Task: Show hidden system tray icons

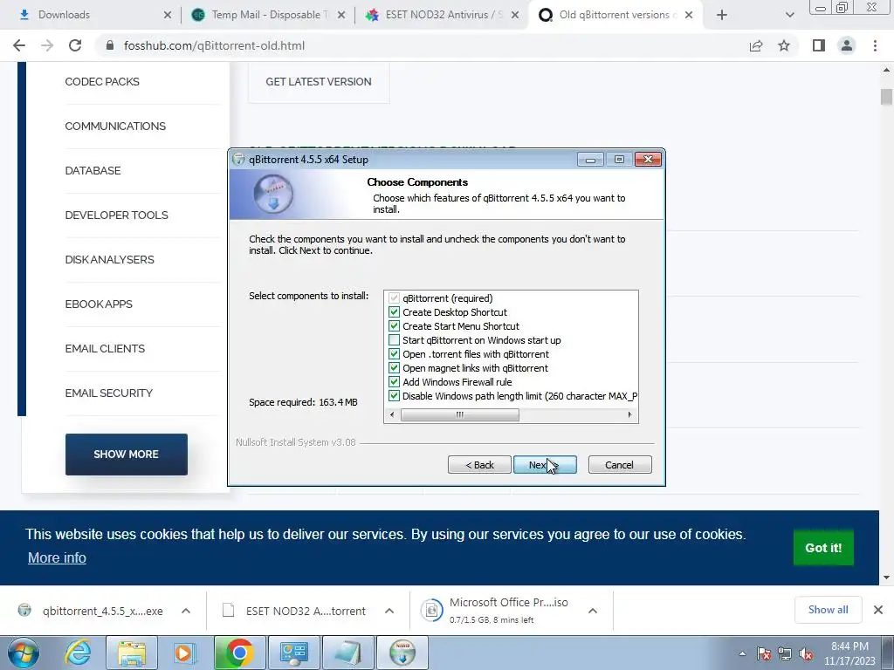Action: point(742,653)
